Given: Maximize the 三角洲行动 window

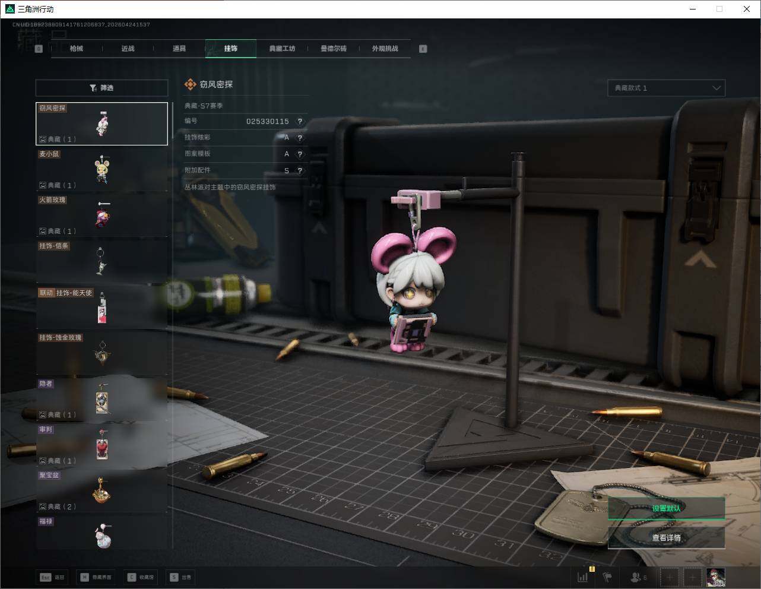Looking at the screenshot, I should coord(720,9).
